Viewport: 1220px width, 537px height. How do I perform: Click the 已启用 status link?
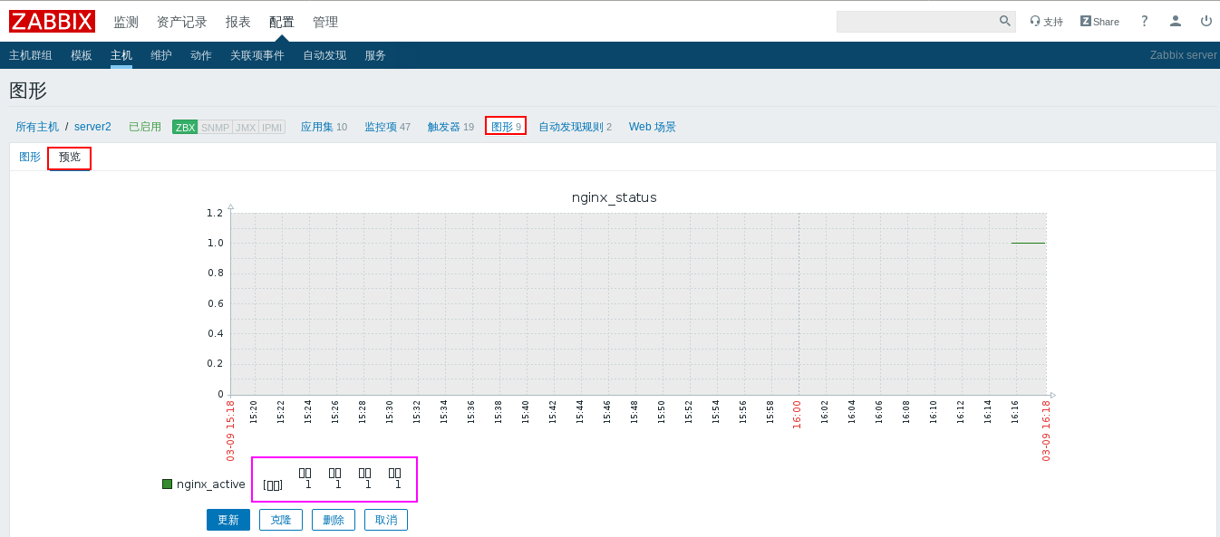click(x=145, y=127)
